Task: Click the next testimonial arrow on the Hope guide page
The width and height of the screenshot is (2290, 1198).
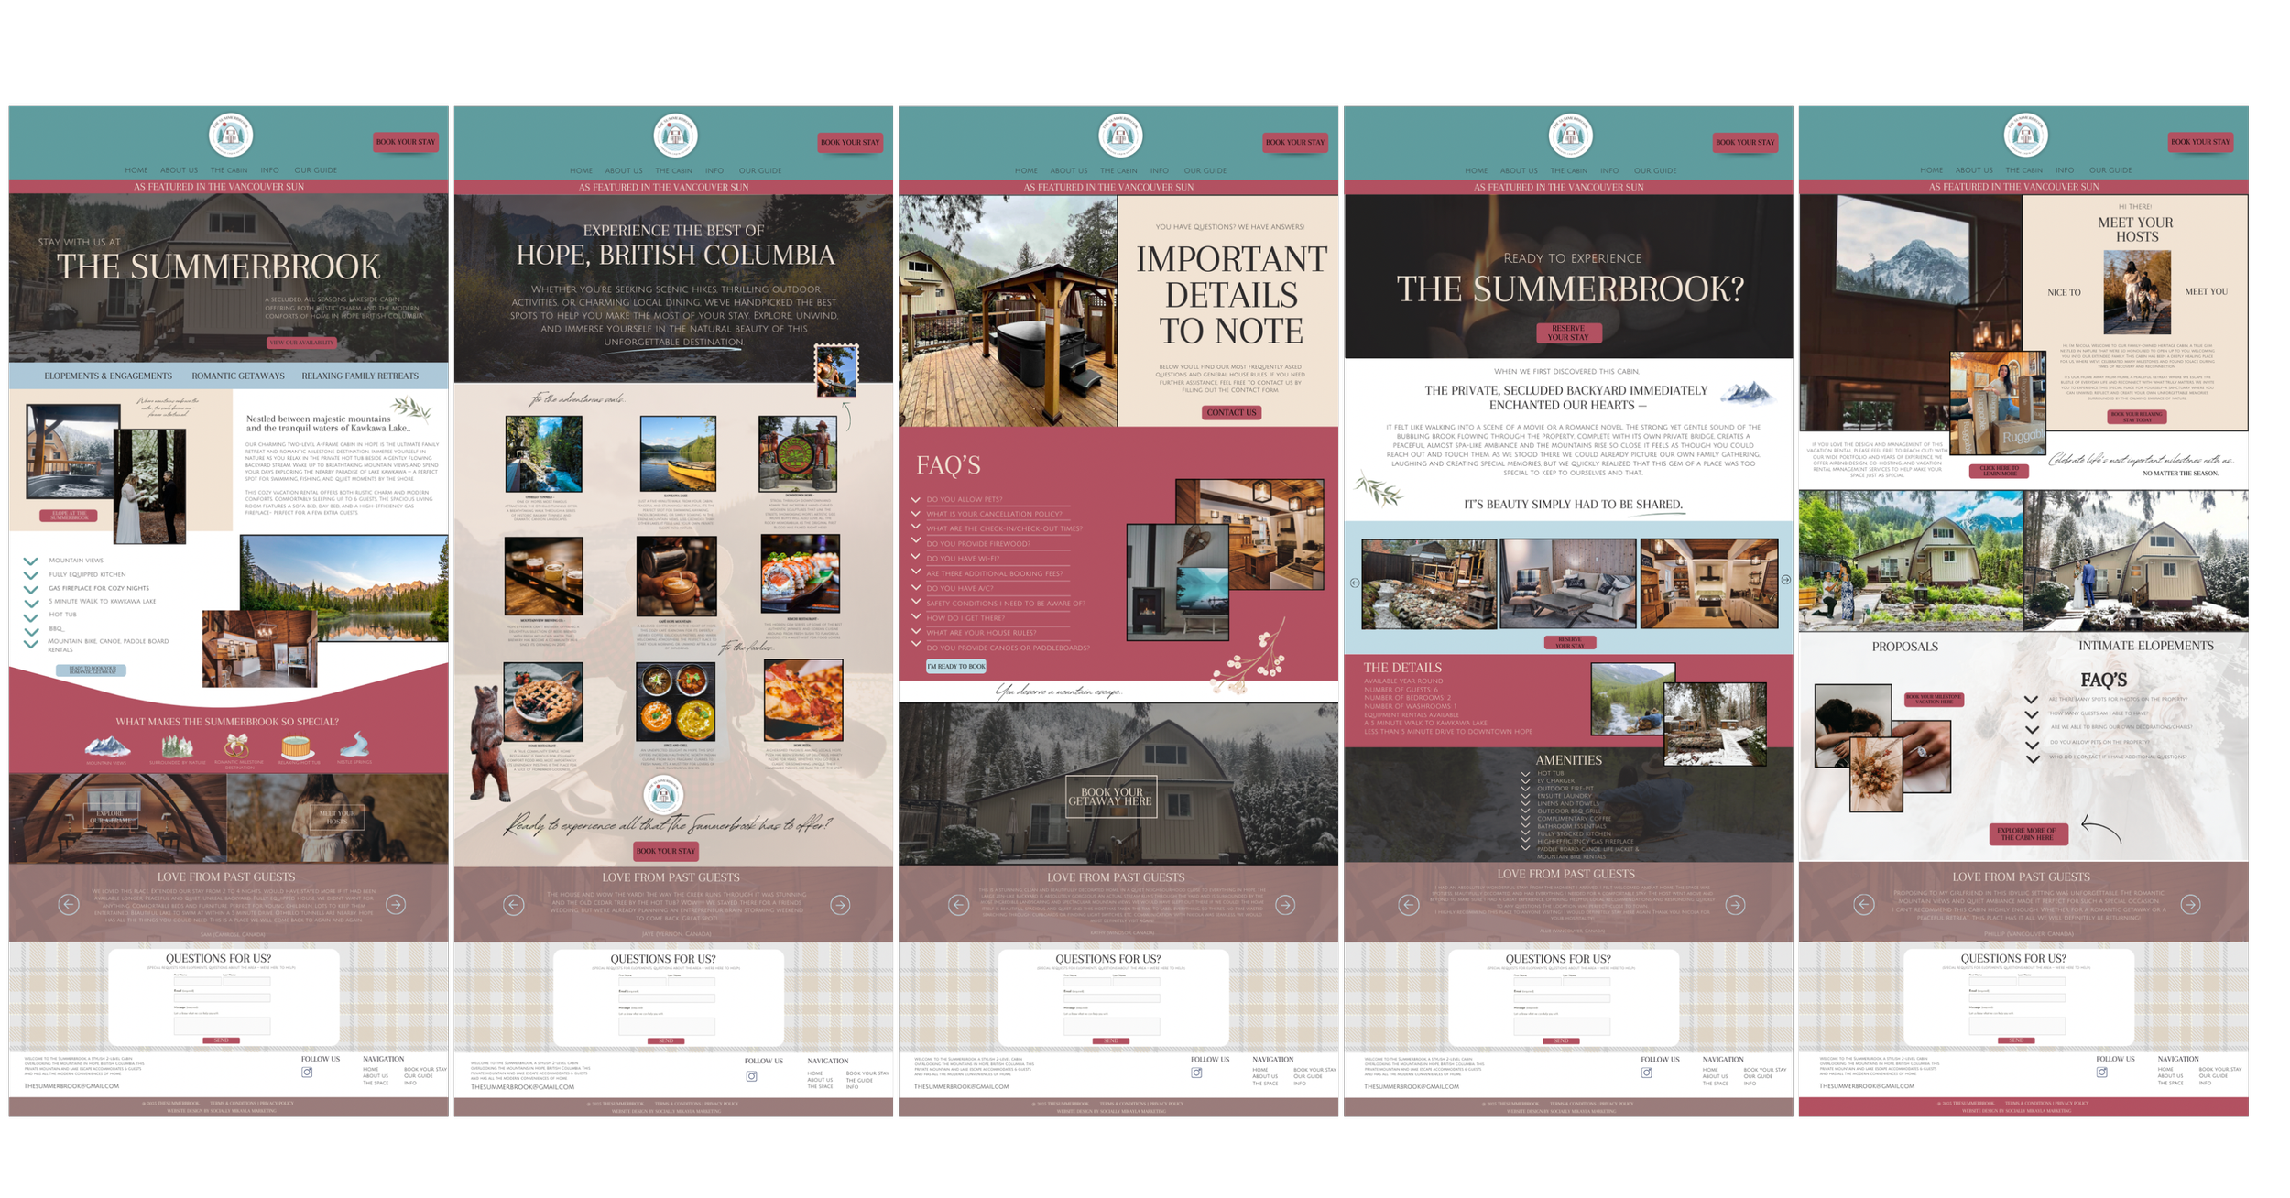Action: point(839,905)
